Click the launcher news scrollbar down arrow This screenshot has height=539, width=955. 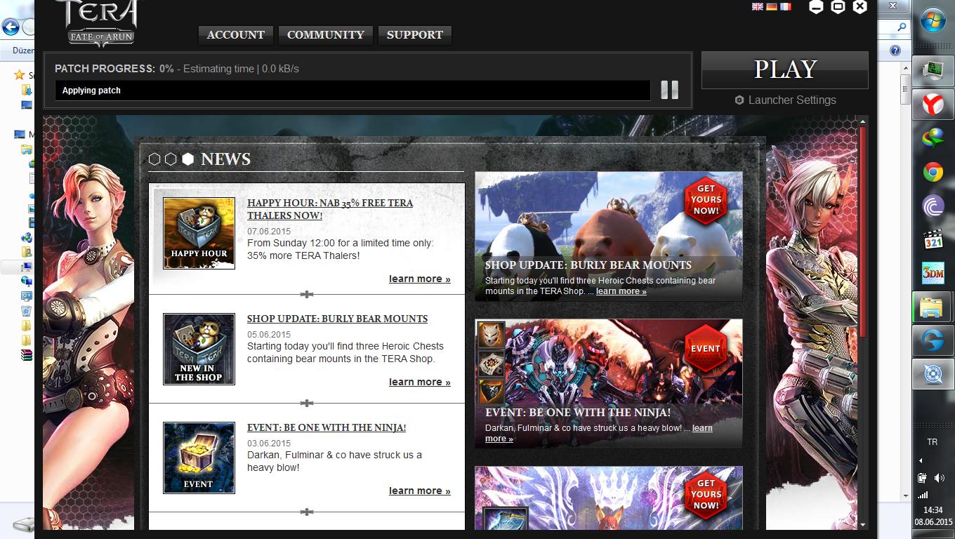coord(863,524)
